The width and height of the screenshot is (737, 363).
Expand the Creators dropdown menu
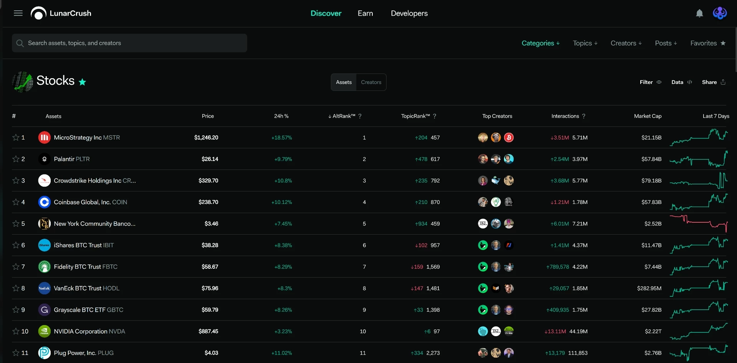click(x=626, y=43)
